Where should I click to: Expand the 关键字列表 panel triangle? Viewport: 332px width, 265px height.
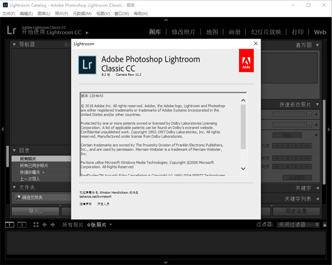point(318,199)
